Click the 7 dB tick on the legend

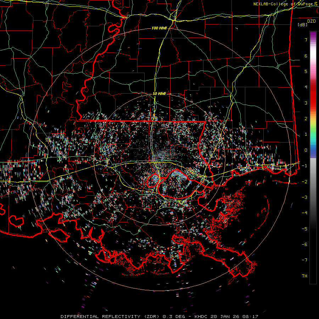[x=306, y=40]
